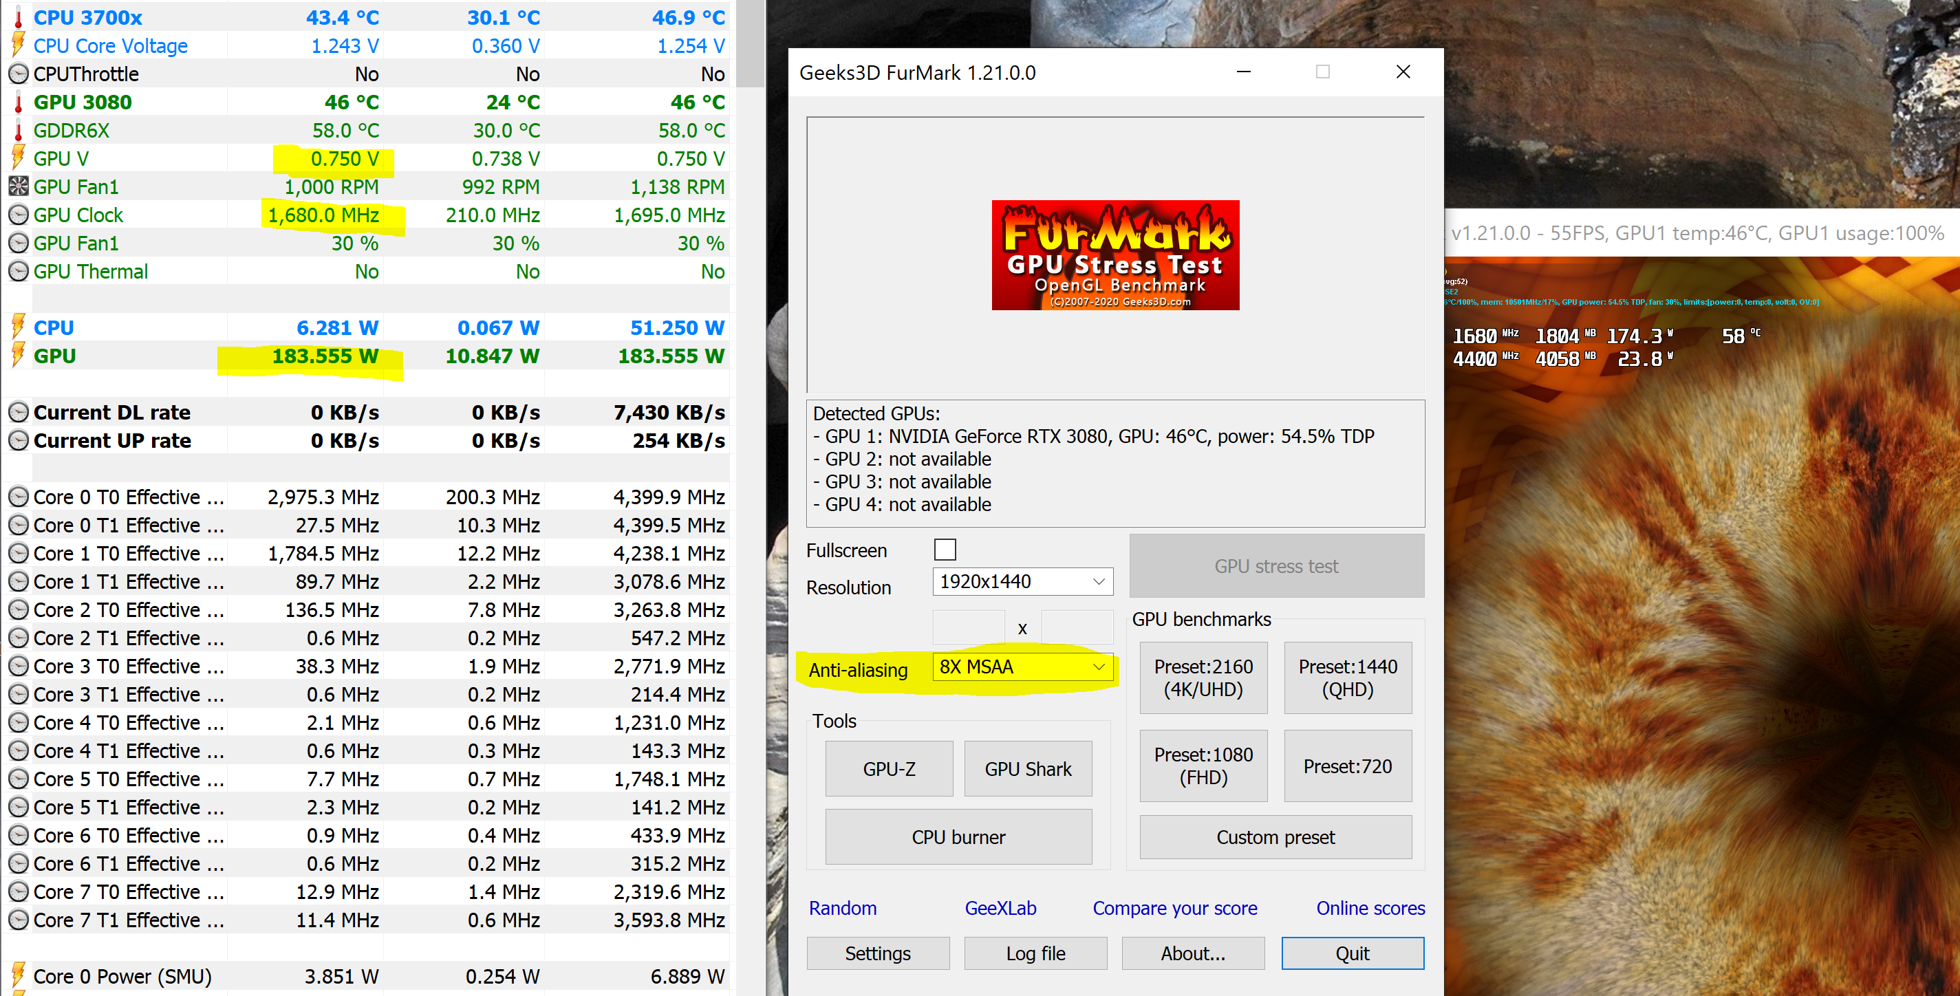Enable the Fullscreen checkbox
This screenshot has width=1960, height=996.
(x=945, y=550)
